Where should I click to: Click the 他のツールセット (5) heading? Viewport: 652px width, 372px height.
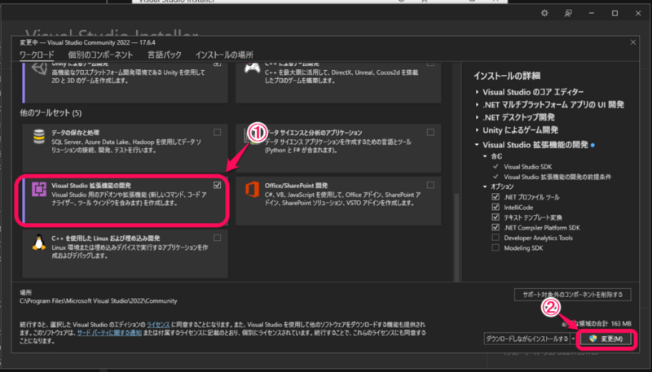pos(51,113)
